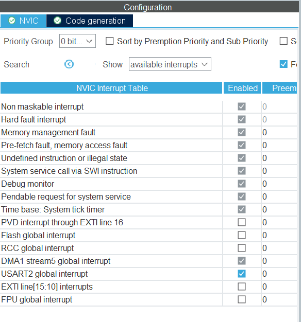This screenshot has width=301, height=322.
Task: Open the Priority Group dropdown
Action: pos(77,41)
